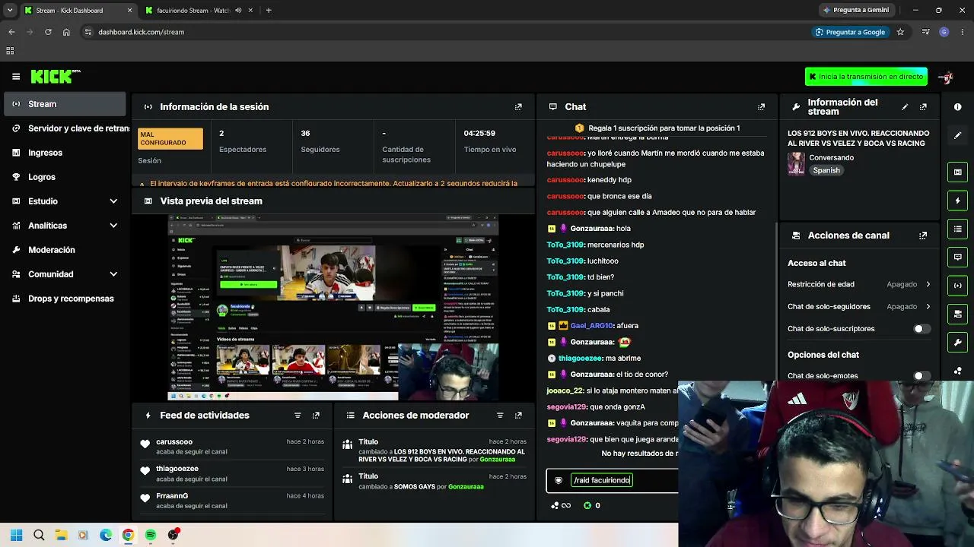Toggle the broadcast signal widget in right rail
Viewport: 974px width, 547px height.
click(958, 286)
